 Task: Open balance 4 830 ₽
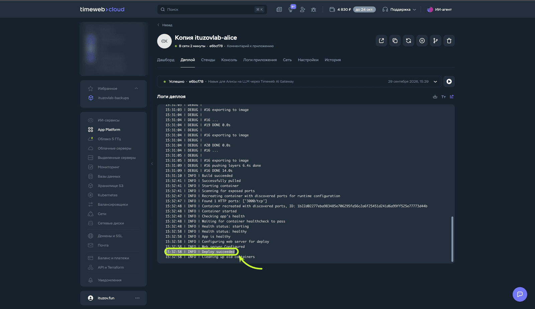(x=340, y=10)
